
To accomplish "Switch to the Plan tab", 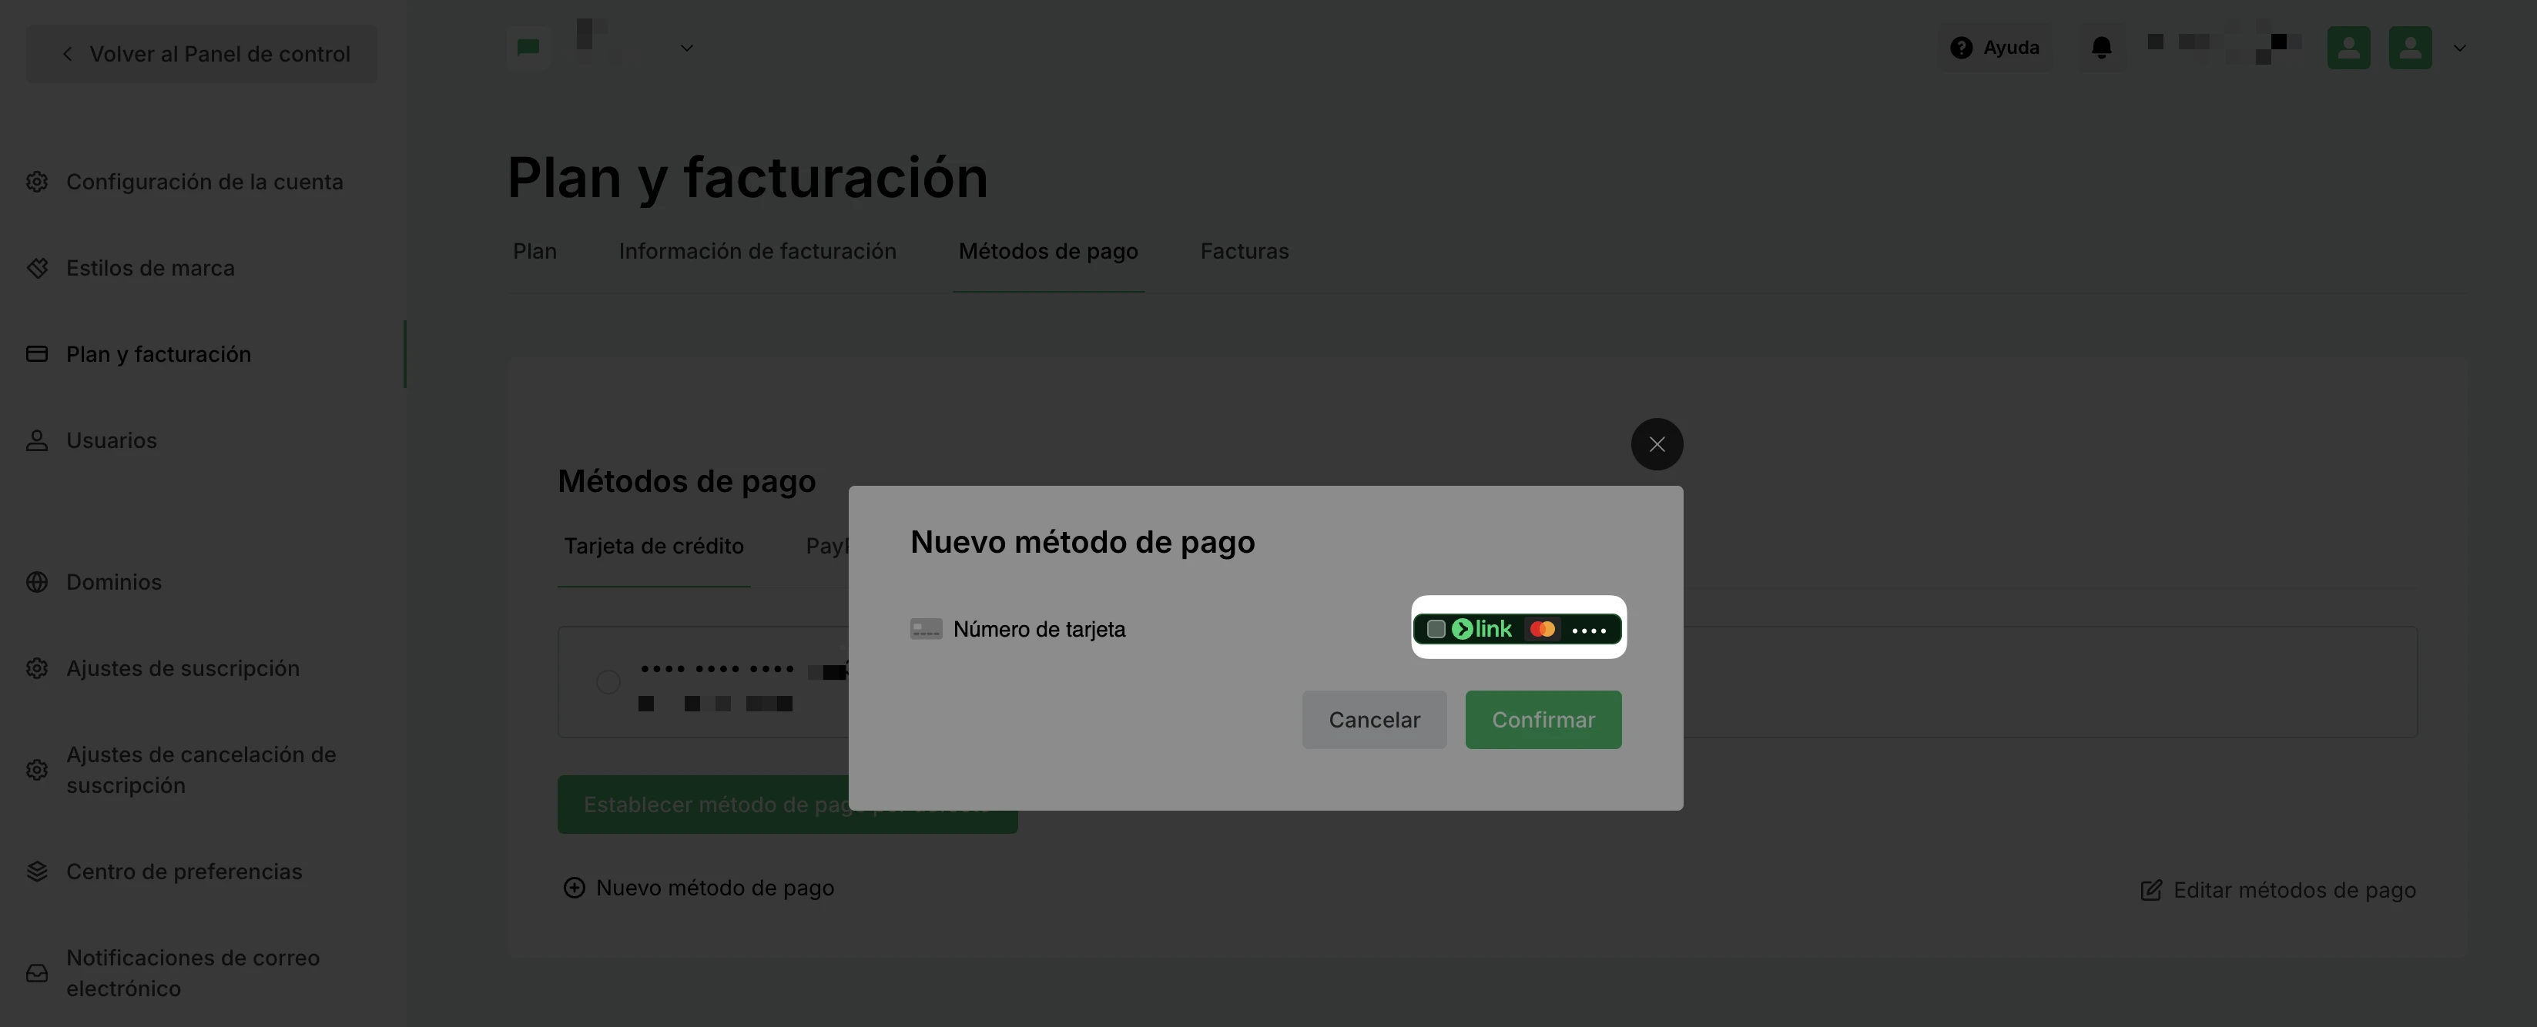I will 535,251.
